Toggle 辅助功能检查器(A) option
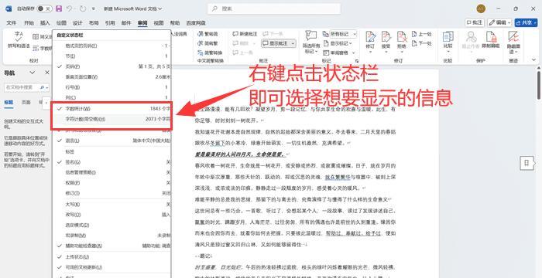 pos(111,246)
